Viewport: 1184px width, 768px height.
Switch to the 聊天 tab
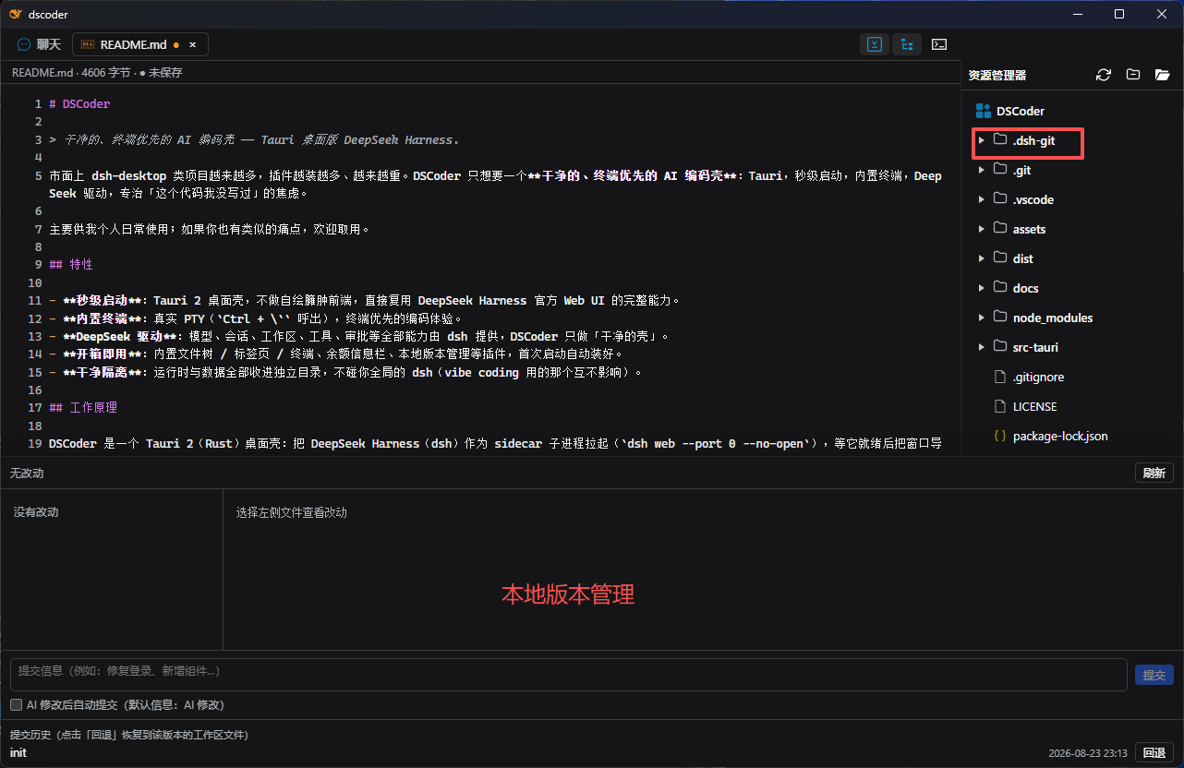[39, 44]
